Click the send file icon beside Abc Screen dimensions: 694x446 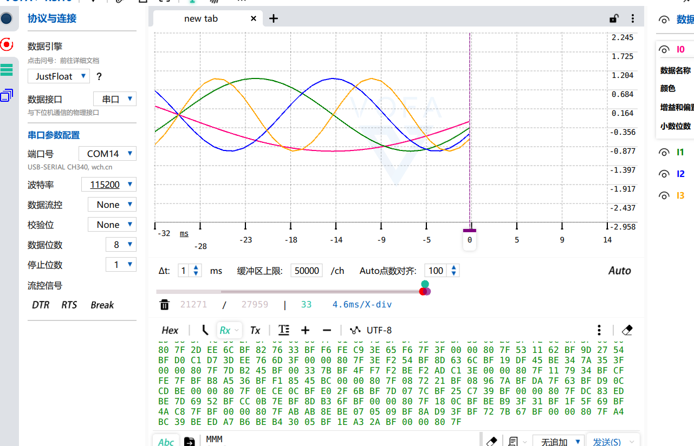coord(190,441)
